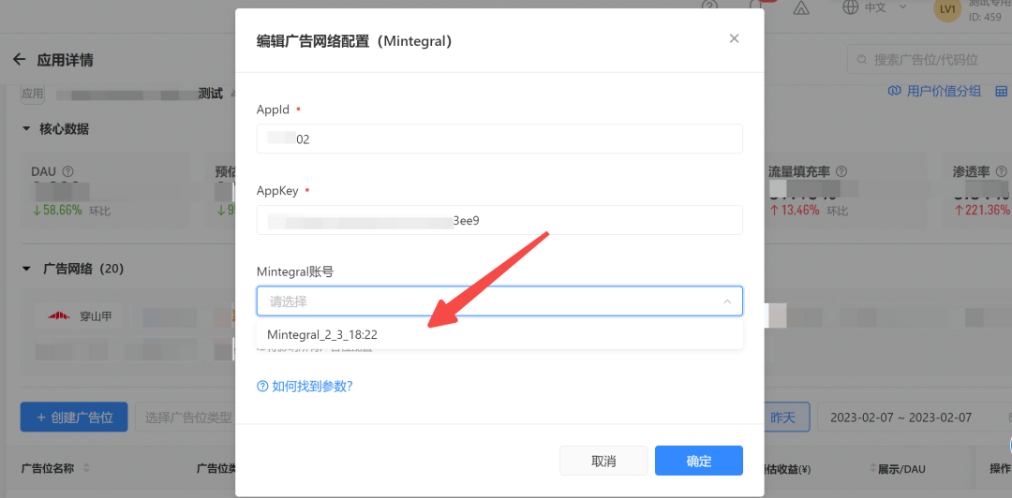Open the 如何找到参数? help link

(305, 387)
